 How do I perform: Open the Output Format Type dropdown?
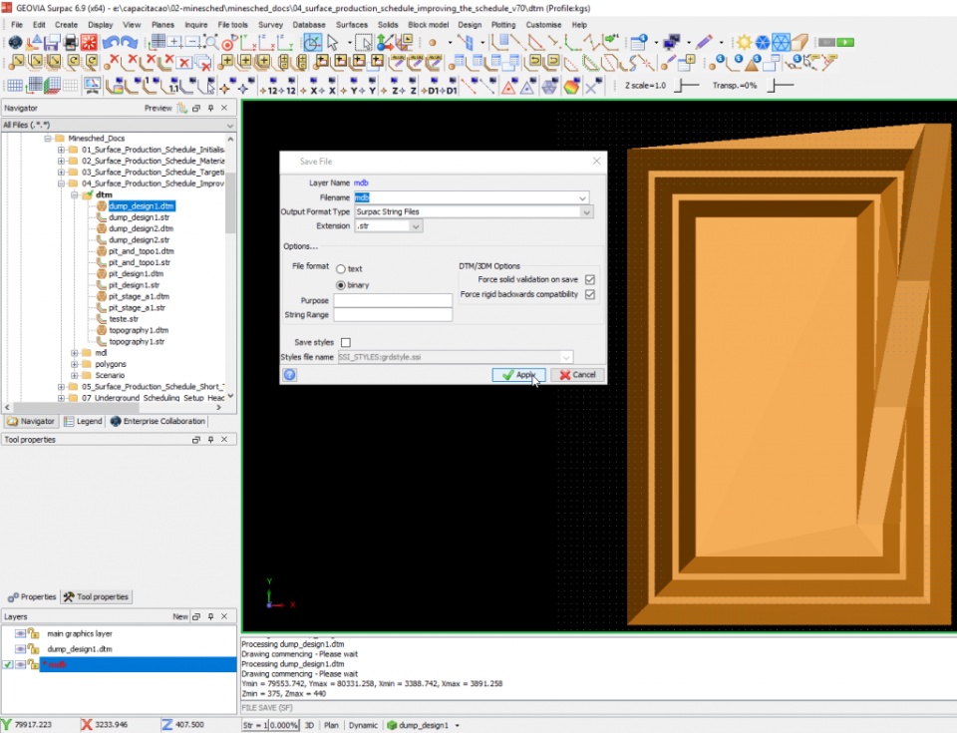(586, 211)
